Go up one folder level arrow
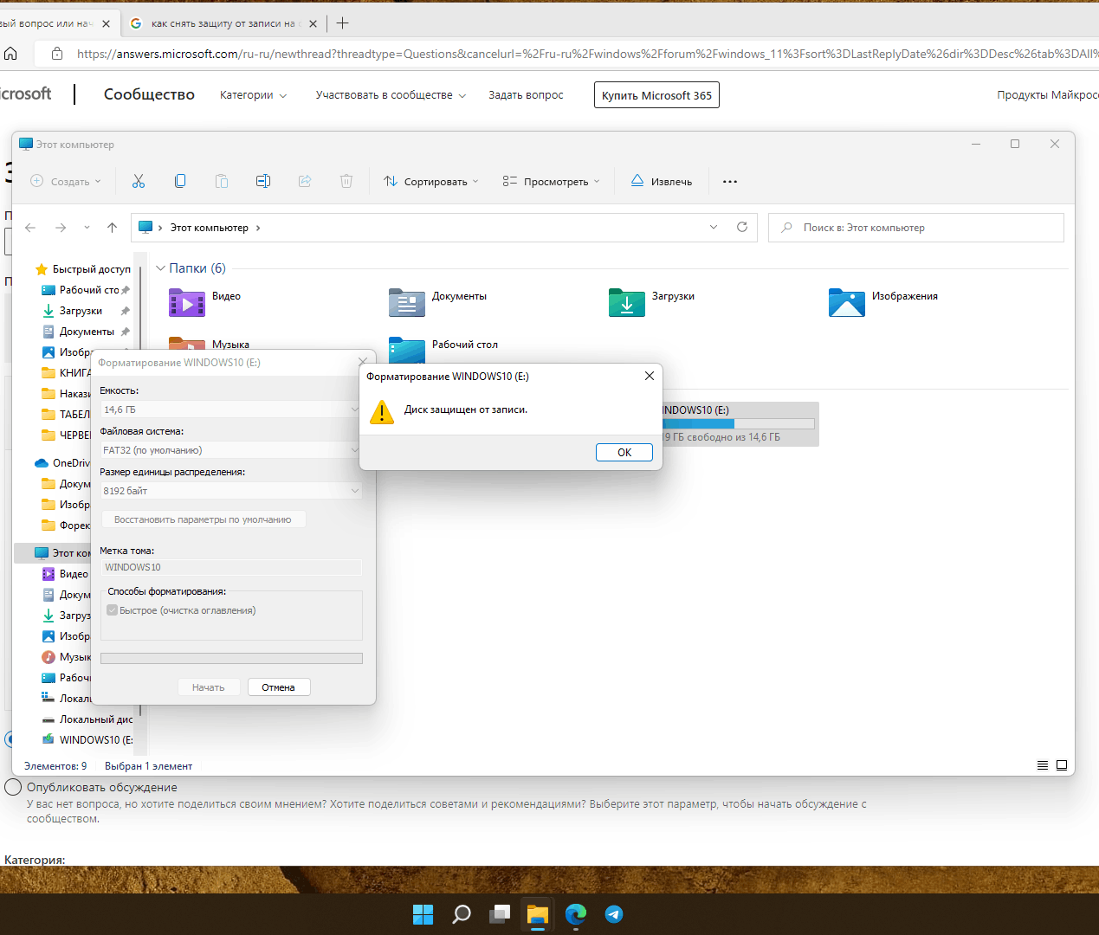The height and width of the screenshot is (935, 1099). [112, 228]
